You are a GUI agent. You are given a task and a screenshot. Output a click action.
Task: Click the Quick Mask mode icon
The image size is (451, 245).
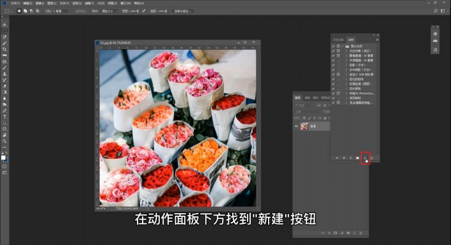click(4, 167)
